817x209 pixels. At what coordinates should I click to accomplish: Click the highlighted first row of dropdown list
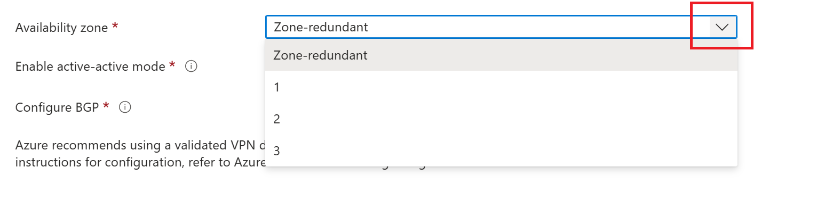[501, 55]
